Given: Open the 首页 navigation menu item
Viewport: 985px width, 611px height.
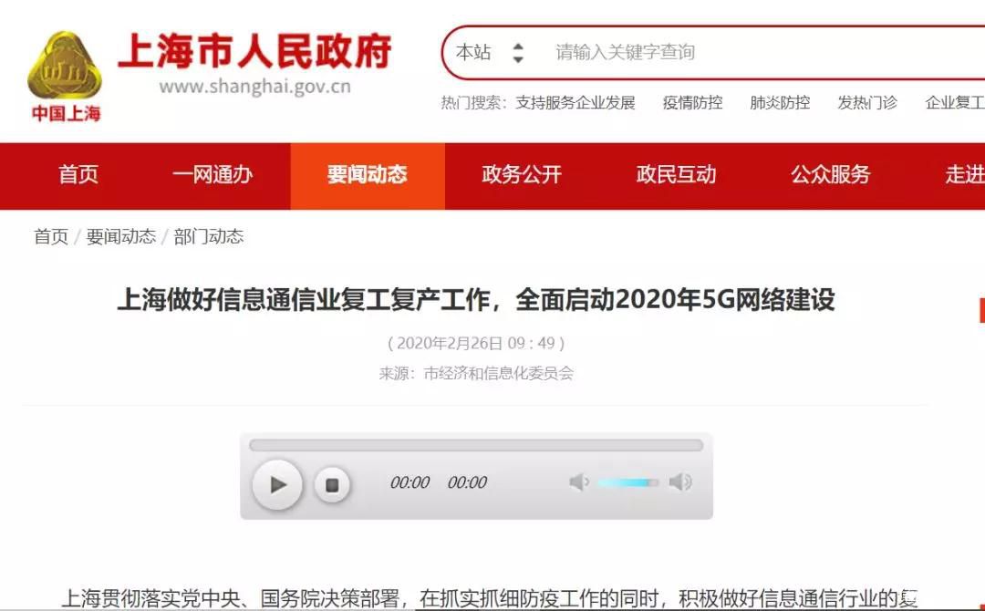Looking at the screenshot, I should 78,175.
